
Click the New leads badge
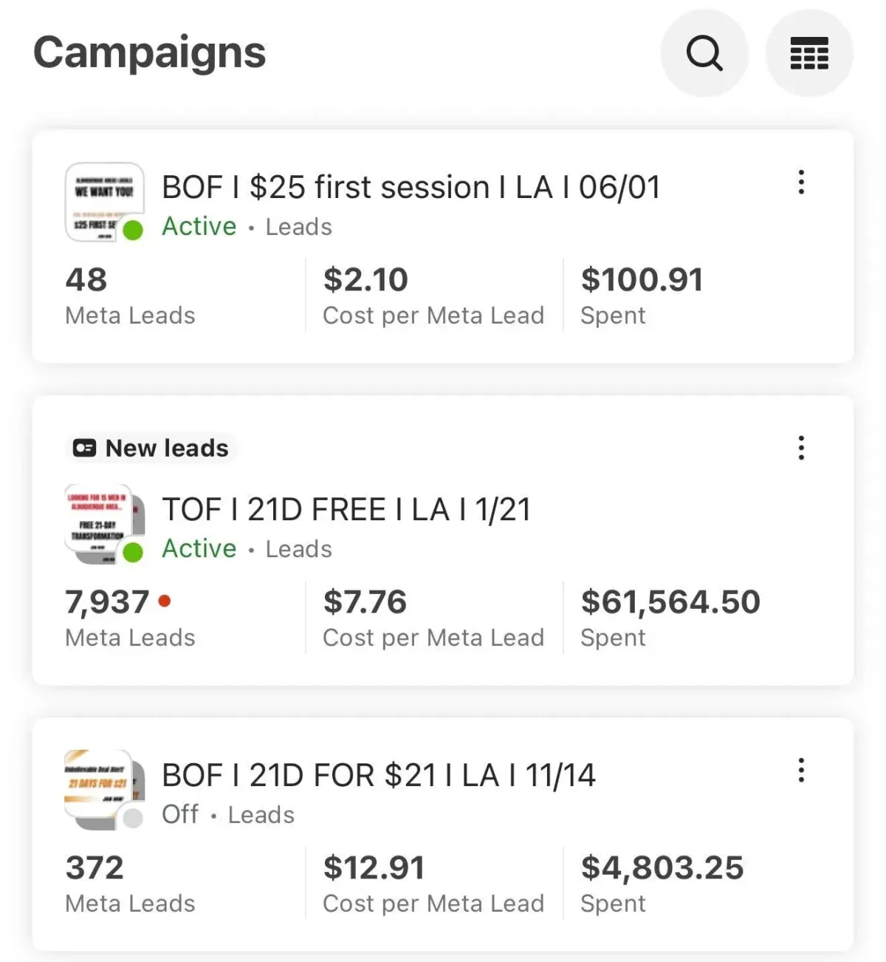(151, 448)
